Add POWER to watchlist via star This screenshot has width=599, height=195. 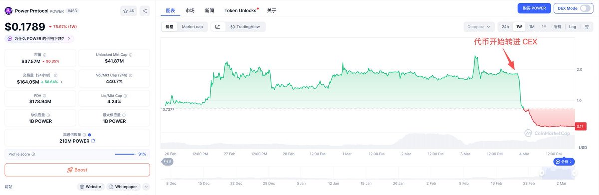click(x=129, y=10)
